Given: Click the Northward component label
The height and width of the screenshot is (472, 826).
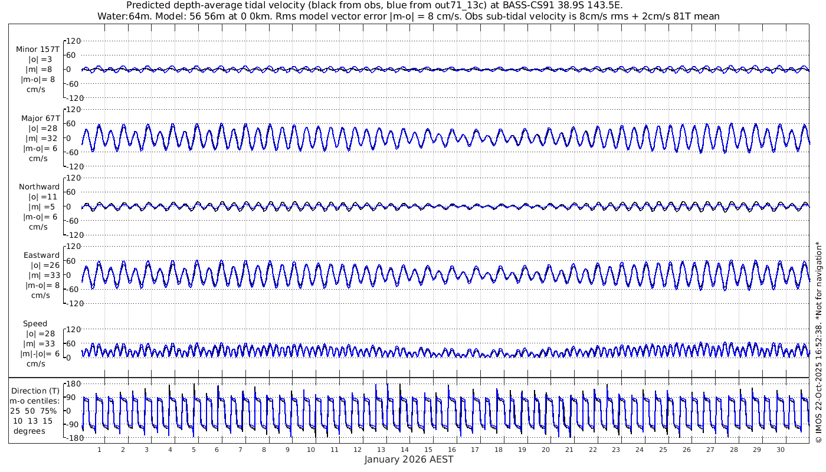Looking at the screenshot, I should point(39,187).
